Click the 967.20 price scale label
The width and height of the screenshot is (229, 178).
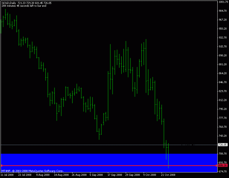[x=223, y=20]
